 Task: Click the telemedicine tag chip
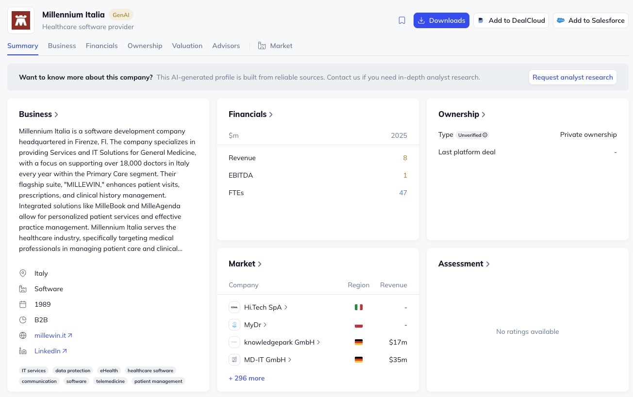pyautogui.click(x=110, y=381)
